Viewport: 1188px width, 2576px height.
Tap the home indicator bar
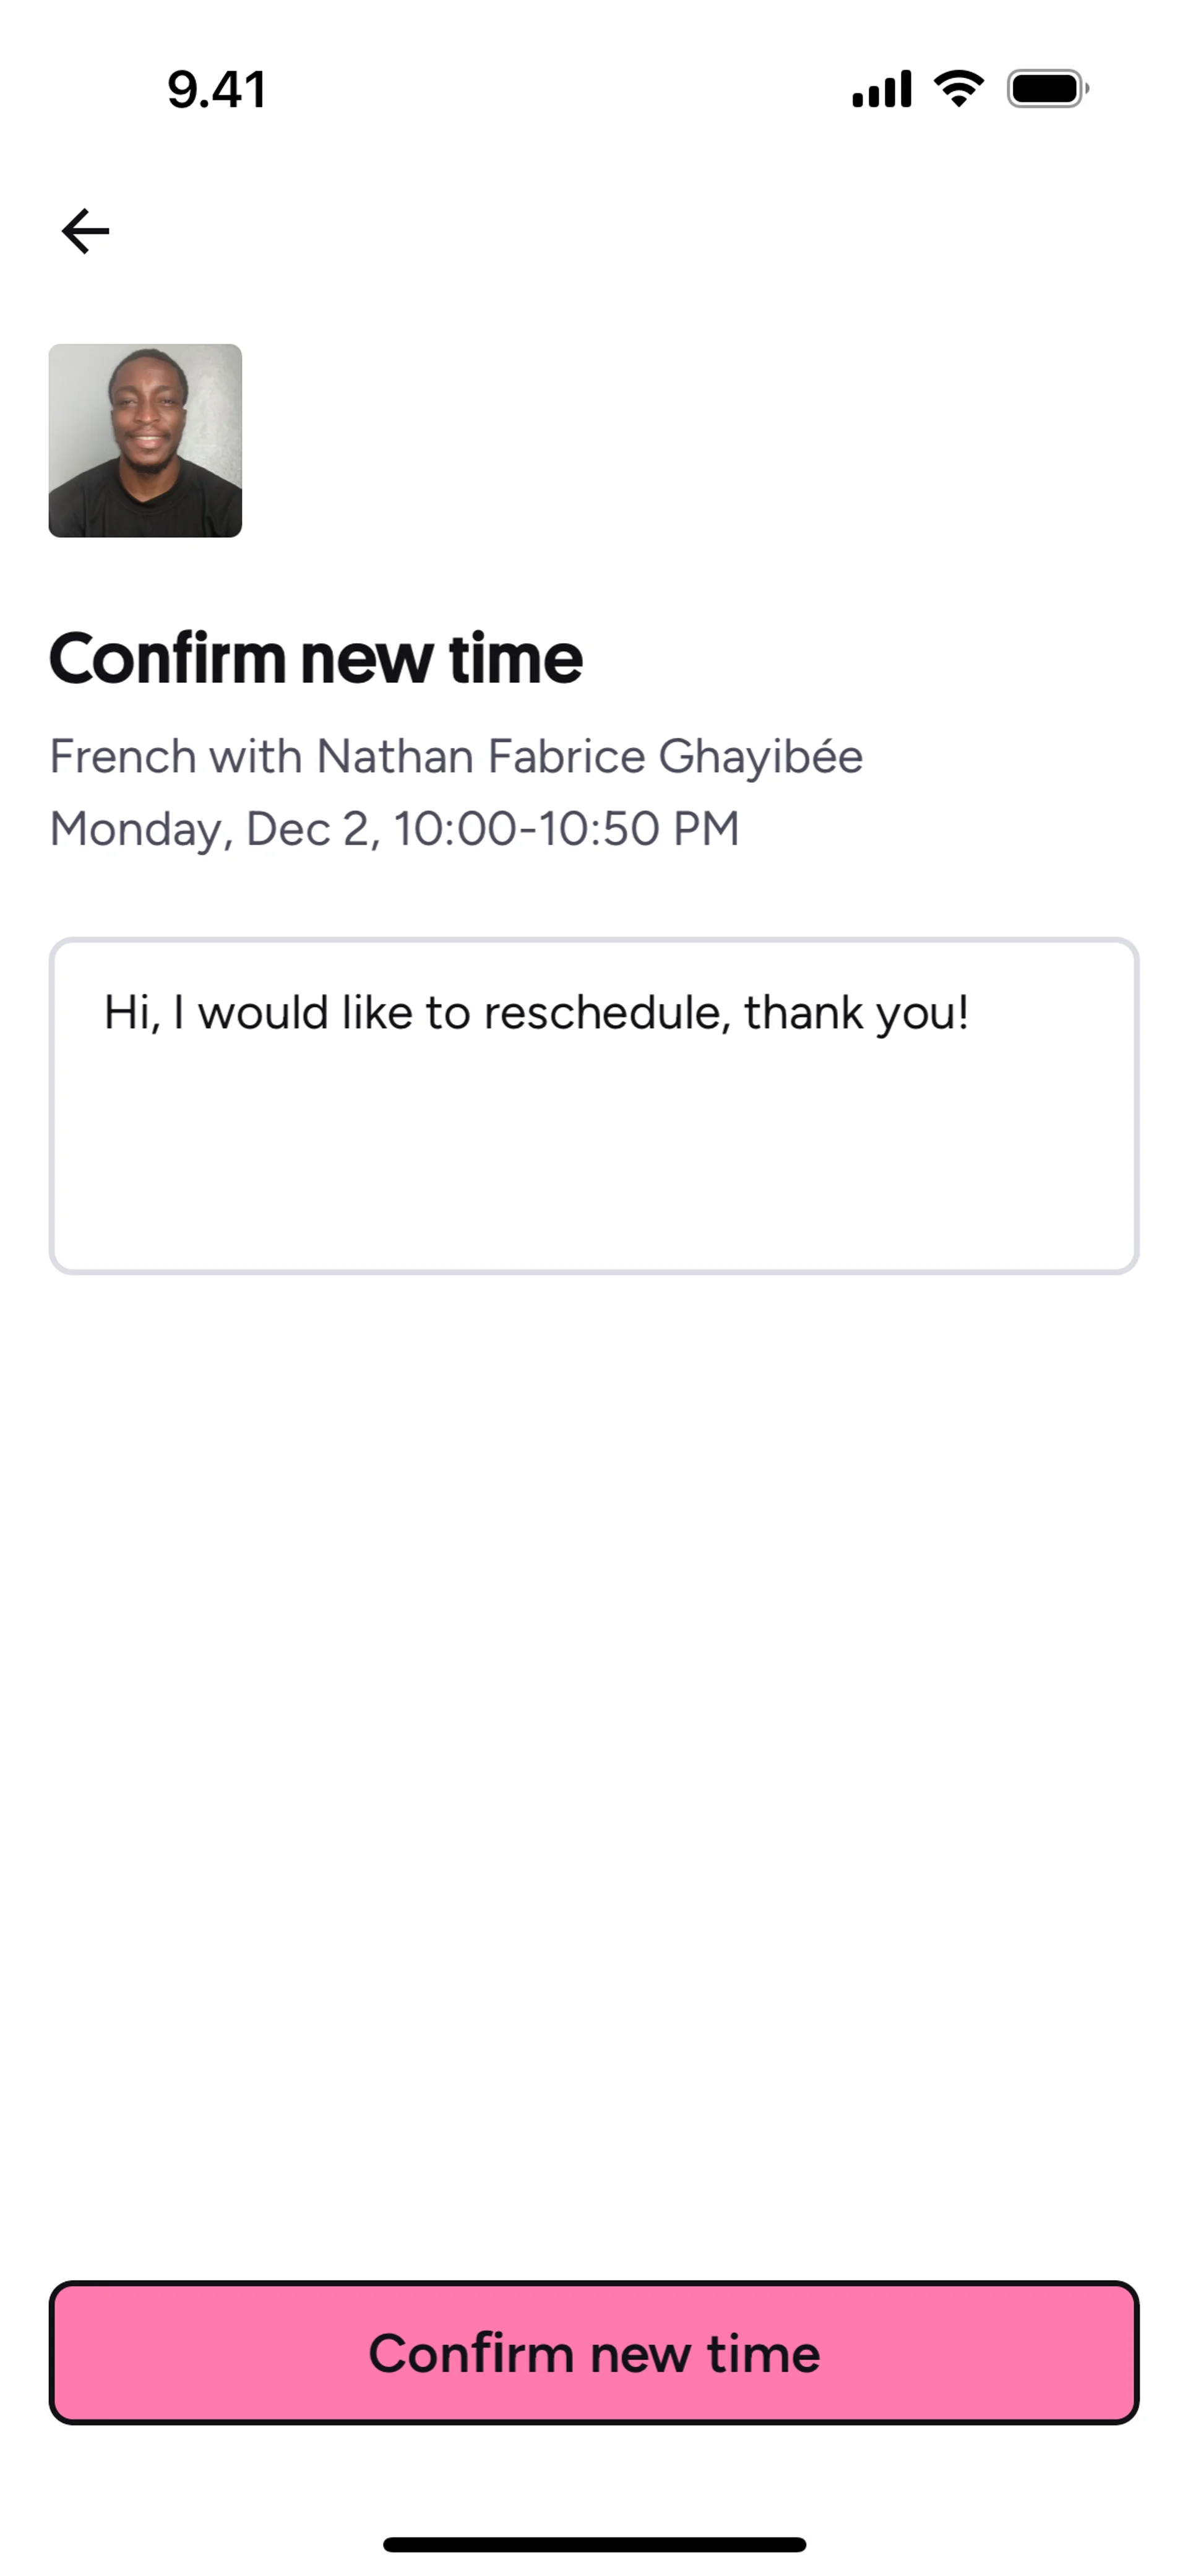coord(594,2544)
